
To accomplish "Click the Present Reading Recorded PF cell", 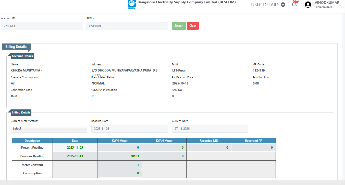I will coord(253,148).
